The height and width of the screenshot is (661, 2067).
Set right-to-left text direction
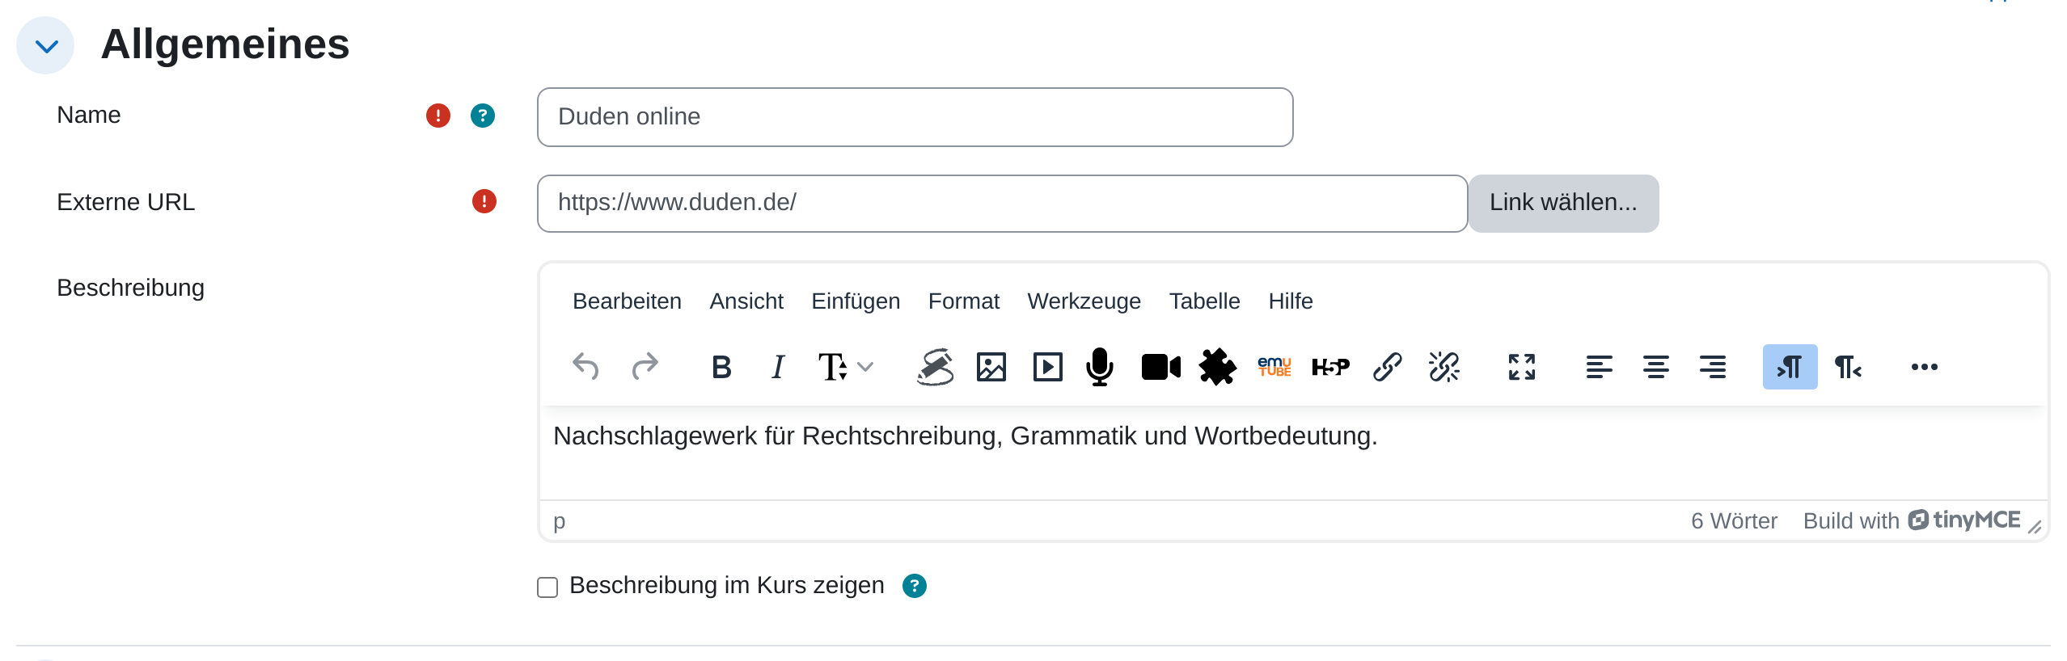[1848, 367]
